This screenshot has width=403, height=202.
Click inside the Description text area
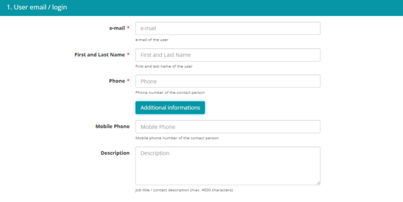[228, 166]
